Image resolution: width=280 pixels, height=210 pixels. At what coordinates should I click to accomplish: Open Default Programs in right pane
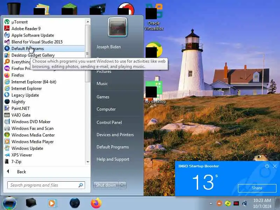point(113,147)
